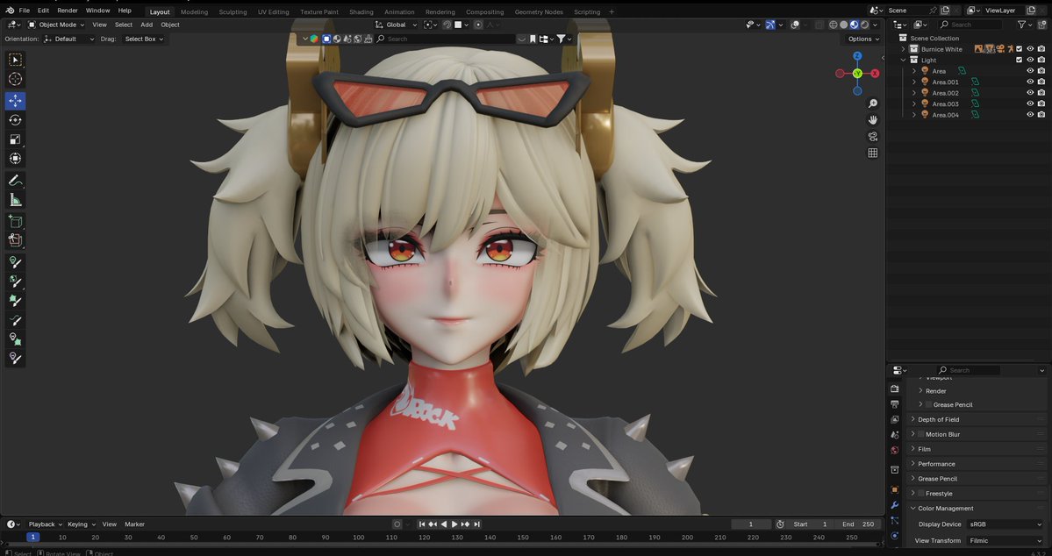The height and width of the screenshot is (556, 1052).
Task: Open the Keying popover in timeline
Action: (82, 524)
